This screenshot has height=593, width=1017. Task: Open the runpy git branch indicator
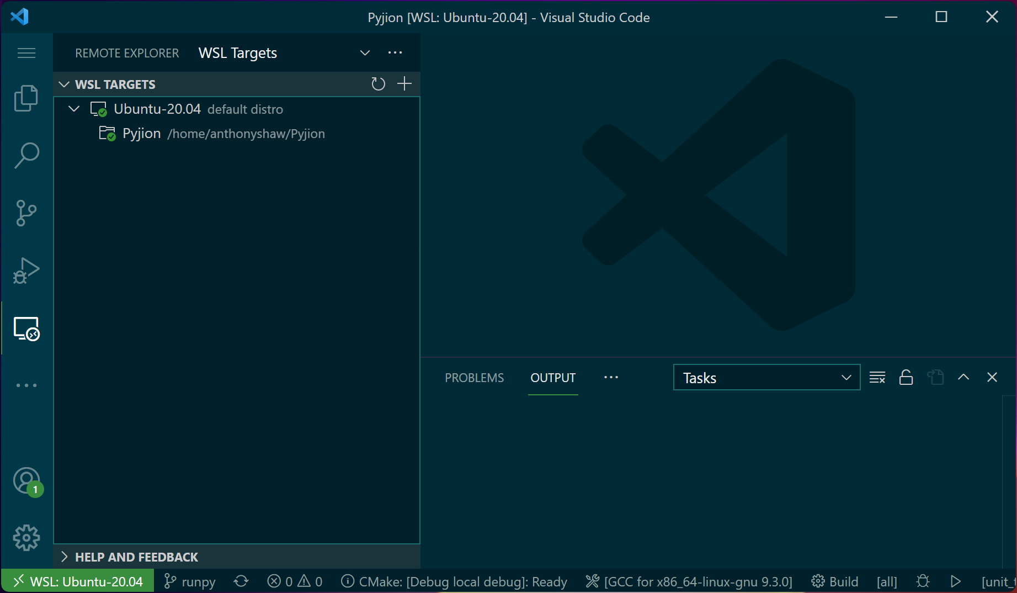(x=189, y=581)
